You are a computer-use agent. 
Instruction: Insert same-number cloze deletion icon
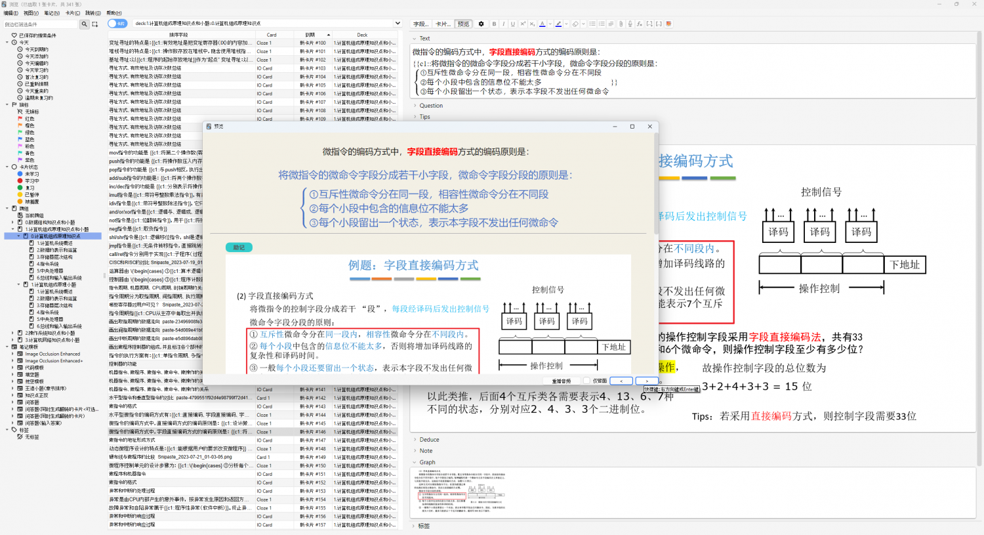coord(659,24)
